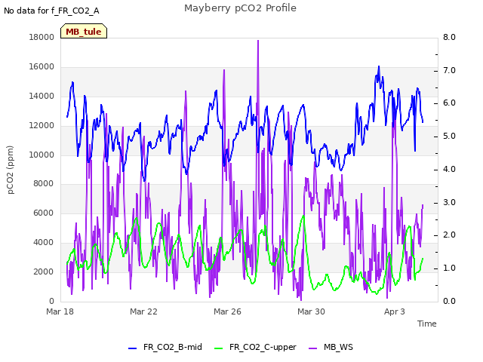Click the 1.0 right axis value
Viewport: 483px width, 362px height.
[450, 268]
